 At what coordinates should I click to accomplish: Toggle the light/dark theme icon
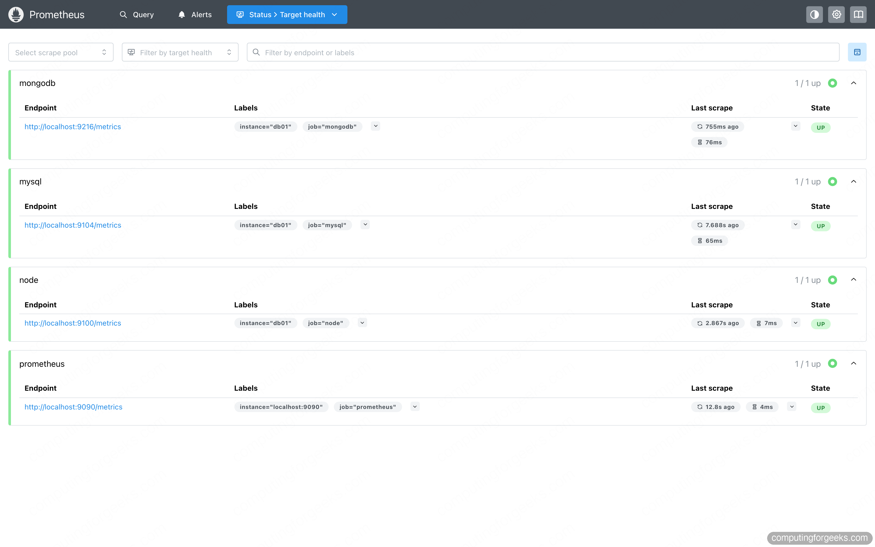tap(814, 15)
